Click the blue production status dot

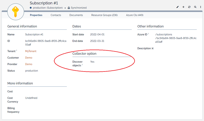click(x=31, y=8)
